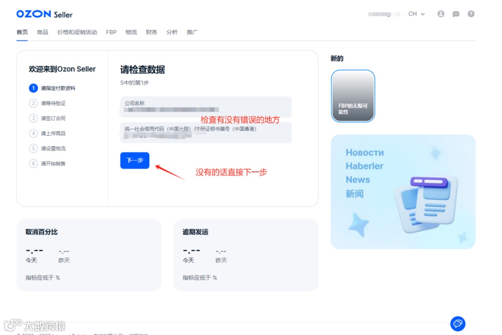Click the 统一社会信用代码 input field
502x335 pixels.
click(206, 132)
